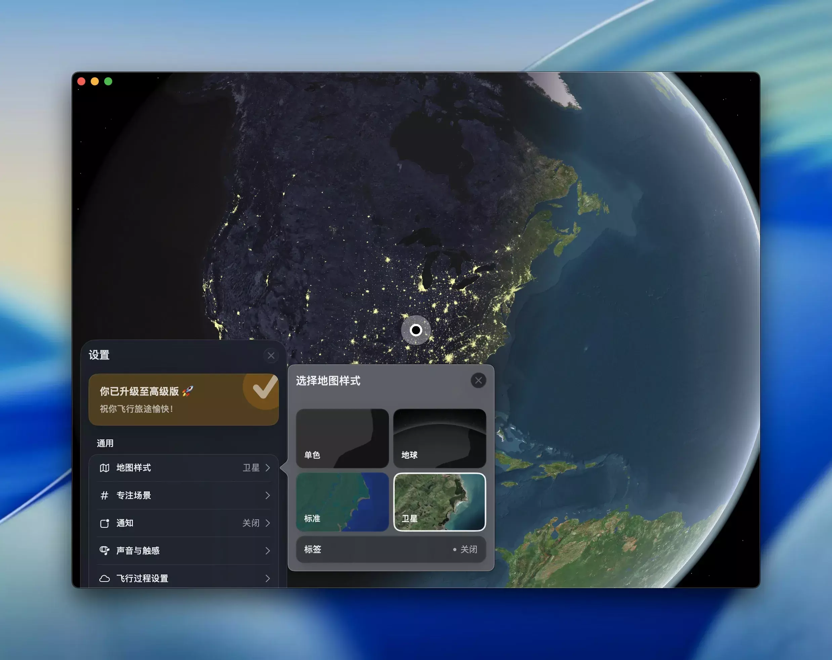Close the 设置 panel
The width and height of the screenshot is (832, 660).
click(271, 356)
